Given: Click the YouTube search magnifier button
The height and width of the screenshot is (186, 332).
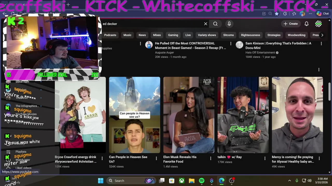Looking at the screenshot, I should click(215, 24).
